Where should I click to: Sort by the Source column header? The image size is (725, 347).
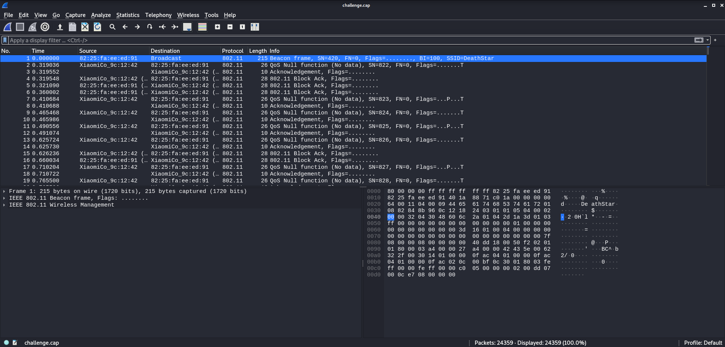point(114,51)
